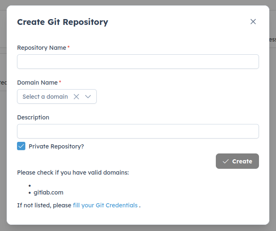The width and height of the screenshot is (276, 231).
Task: Click the gitlab.com domain list entry
Action: [x=49, y=192]
